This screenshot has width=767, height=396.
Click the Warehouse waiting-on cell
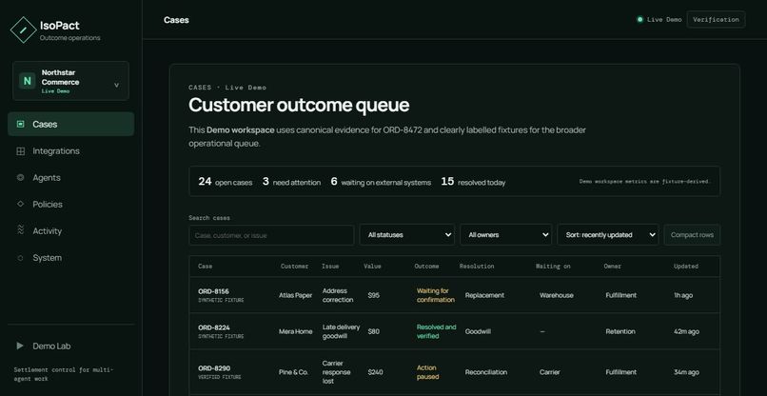coord(557,295)
